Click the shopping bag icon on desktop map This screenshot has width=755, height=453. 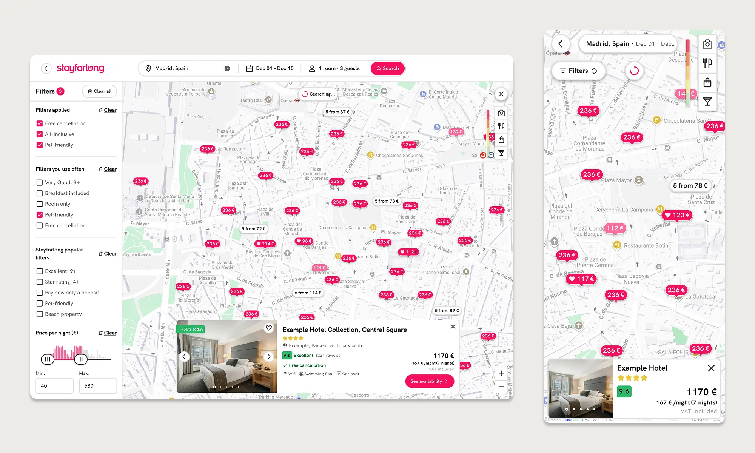(501, 140)
